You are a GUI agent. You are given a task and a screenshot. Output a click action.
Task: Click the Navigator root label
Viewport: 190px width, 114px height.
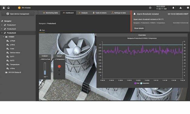coord(8,21)
